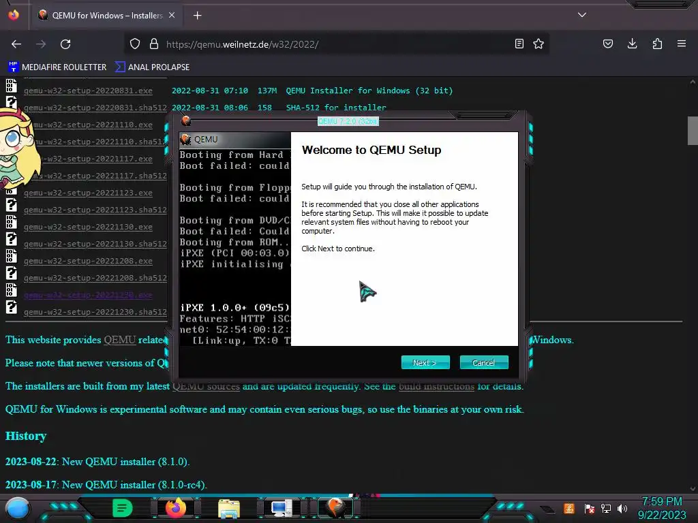Click the unknown-file icon beside qemu-w32-setup-20221123.sha512
698x523 pixels.
point(12,204)
